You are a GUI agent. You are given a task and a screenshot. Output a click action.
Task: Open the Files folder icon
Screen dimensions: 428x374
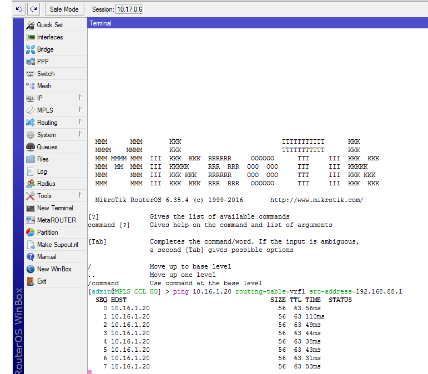coord(31,159)
